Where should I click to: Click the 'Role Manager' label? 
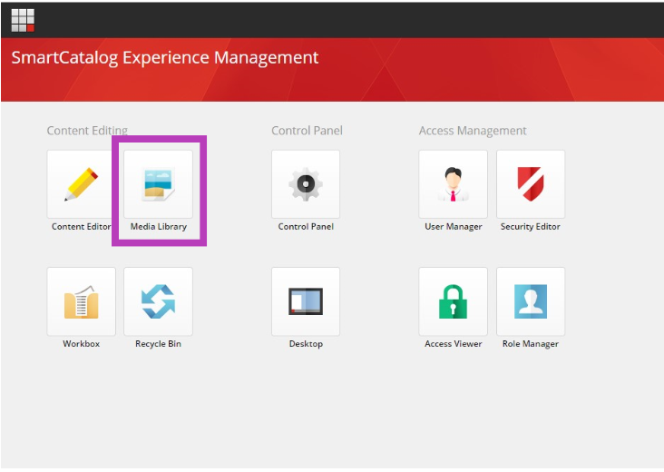(x=530, y=344)
